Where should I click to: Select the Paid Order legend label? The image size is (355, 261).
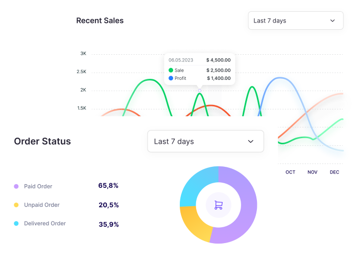38,186
